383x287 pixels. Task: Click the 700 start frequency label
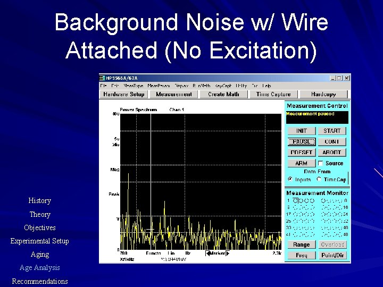coord(124,254)
